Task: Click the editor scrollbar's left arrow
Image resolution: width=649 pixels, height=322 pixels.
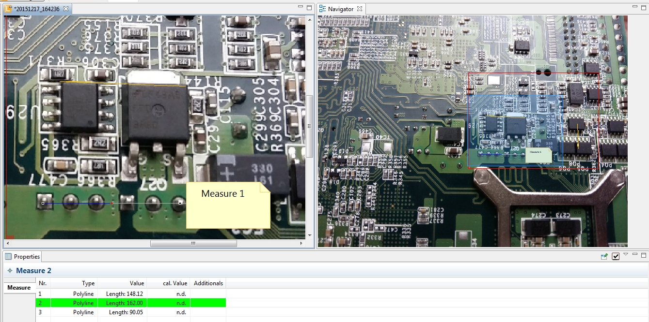Action: (x=8, y=243)
